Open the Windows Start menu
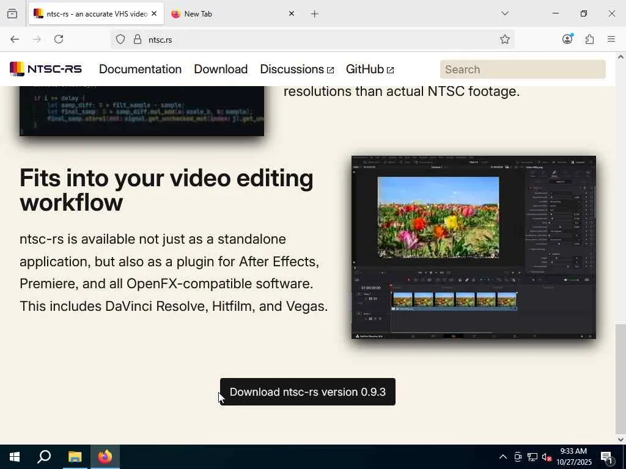 tap(15, 457)
